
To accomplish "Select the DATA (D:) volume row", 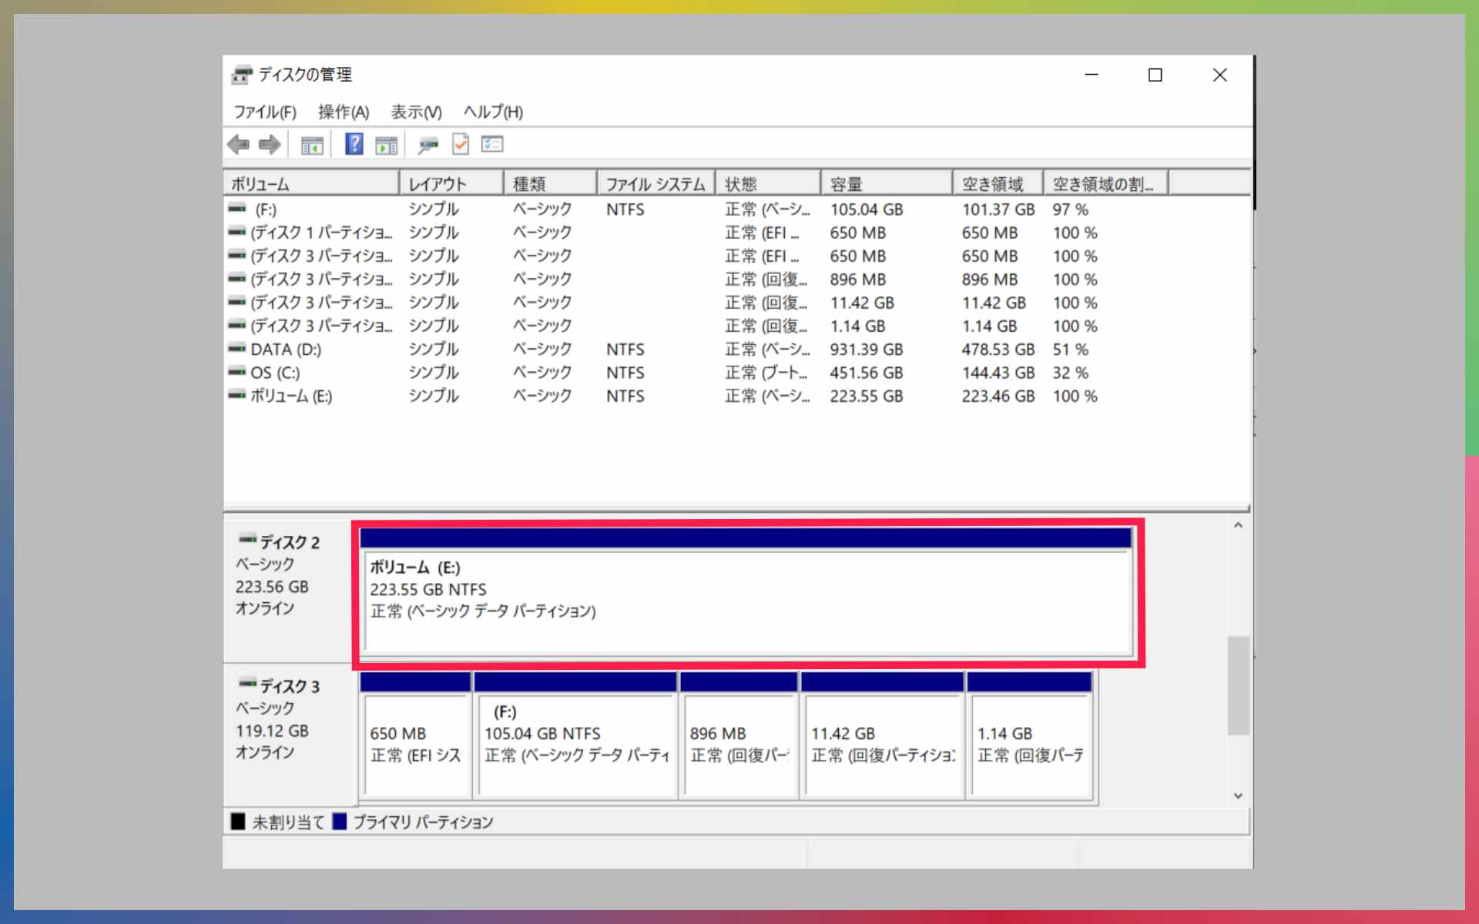I will (x=286, y=350).
